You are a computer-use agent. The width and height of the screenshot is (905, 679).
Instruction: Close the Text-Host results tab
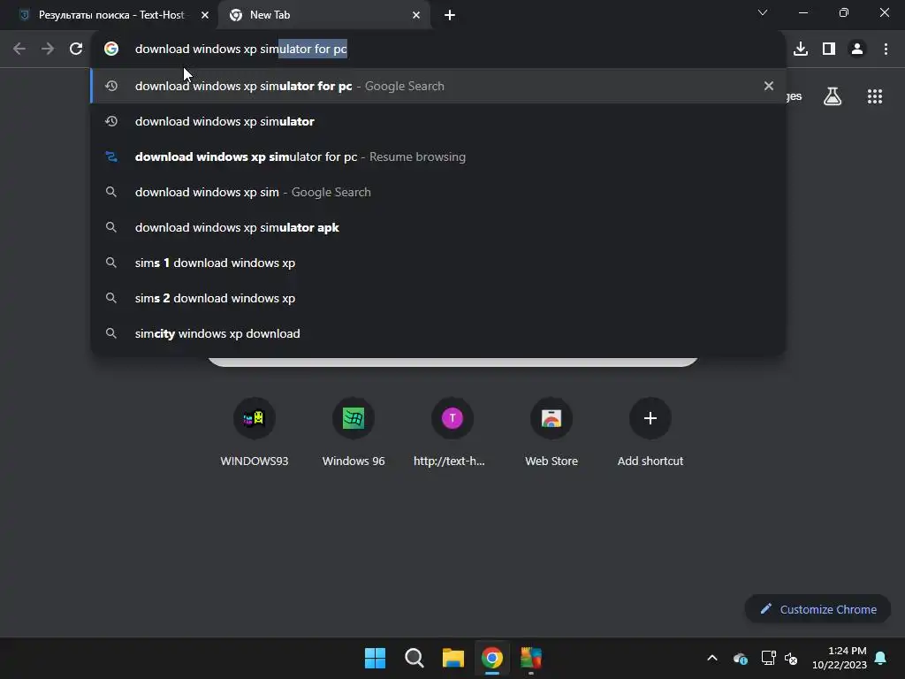tap(205, 15)
